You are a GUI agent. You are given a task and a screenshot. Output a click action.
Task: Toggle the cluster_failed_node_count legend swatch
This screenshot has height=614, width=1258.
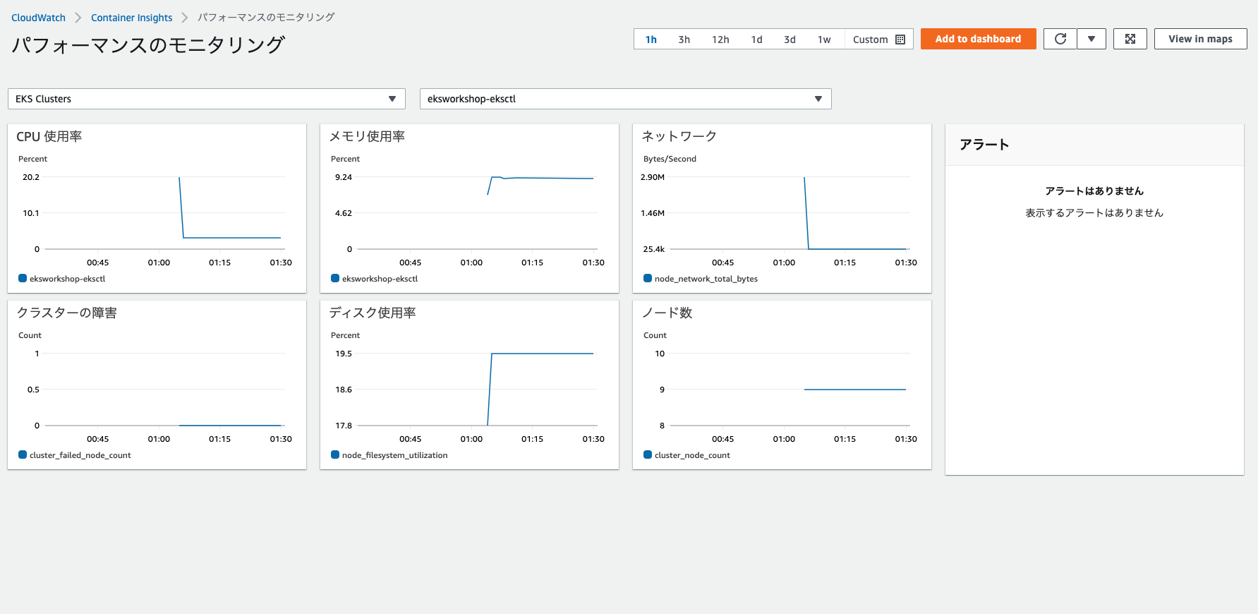coord(23,455)
